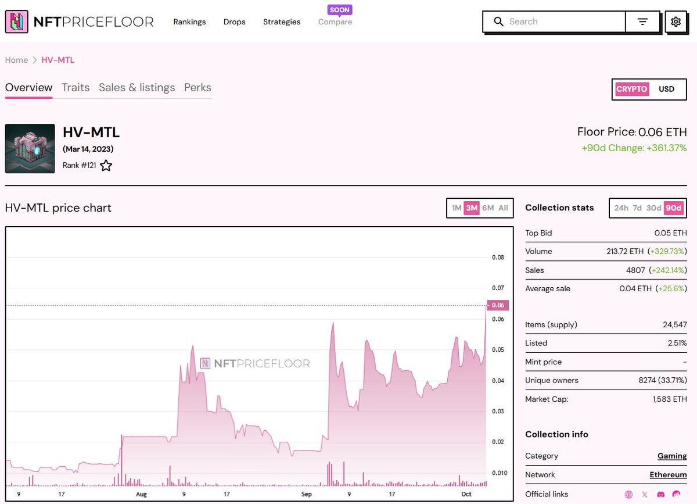Click the Listed 2.51% value
The image size is (697, 504).
pos(677,344)
